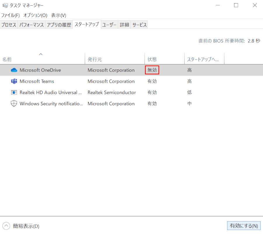Image resolution: width=263 pixels, height=234 pixels.
Task: Click the publisher cell for Windows Security
Action: pos(111,104)
